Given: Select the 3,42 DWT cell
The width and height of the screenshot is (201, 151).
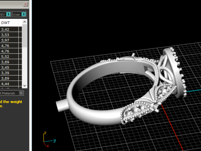Looking at the screenshot, I should pos(9,29).
